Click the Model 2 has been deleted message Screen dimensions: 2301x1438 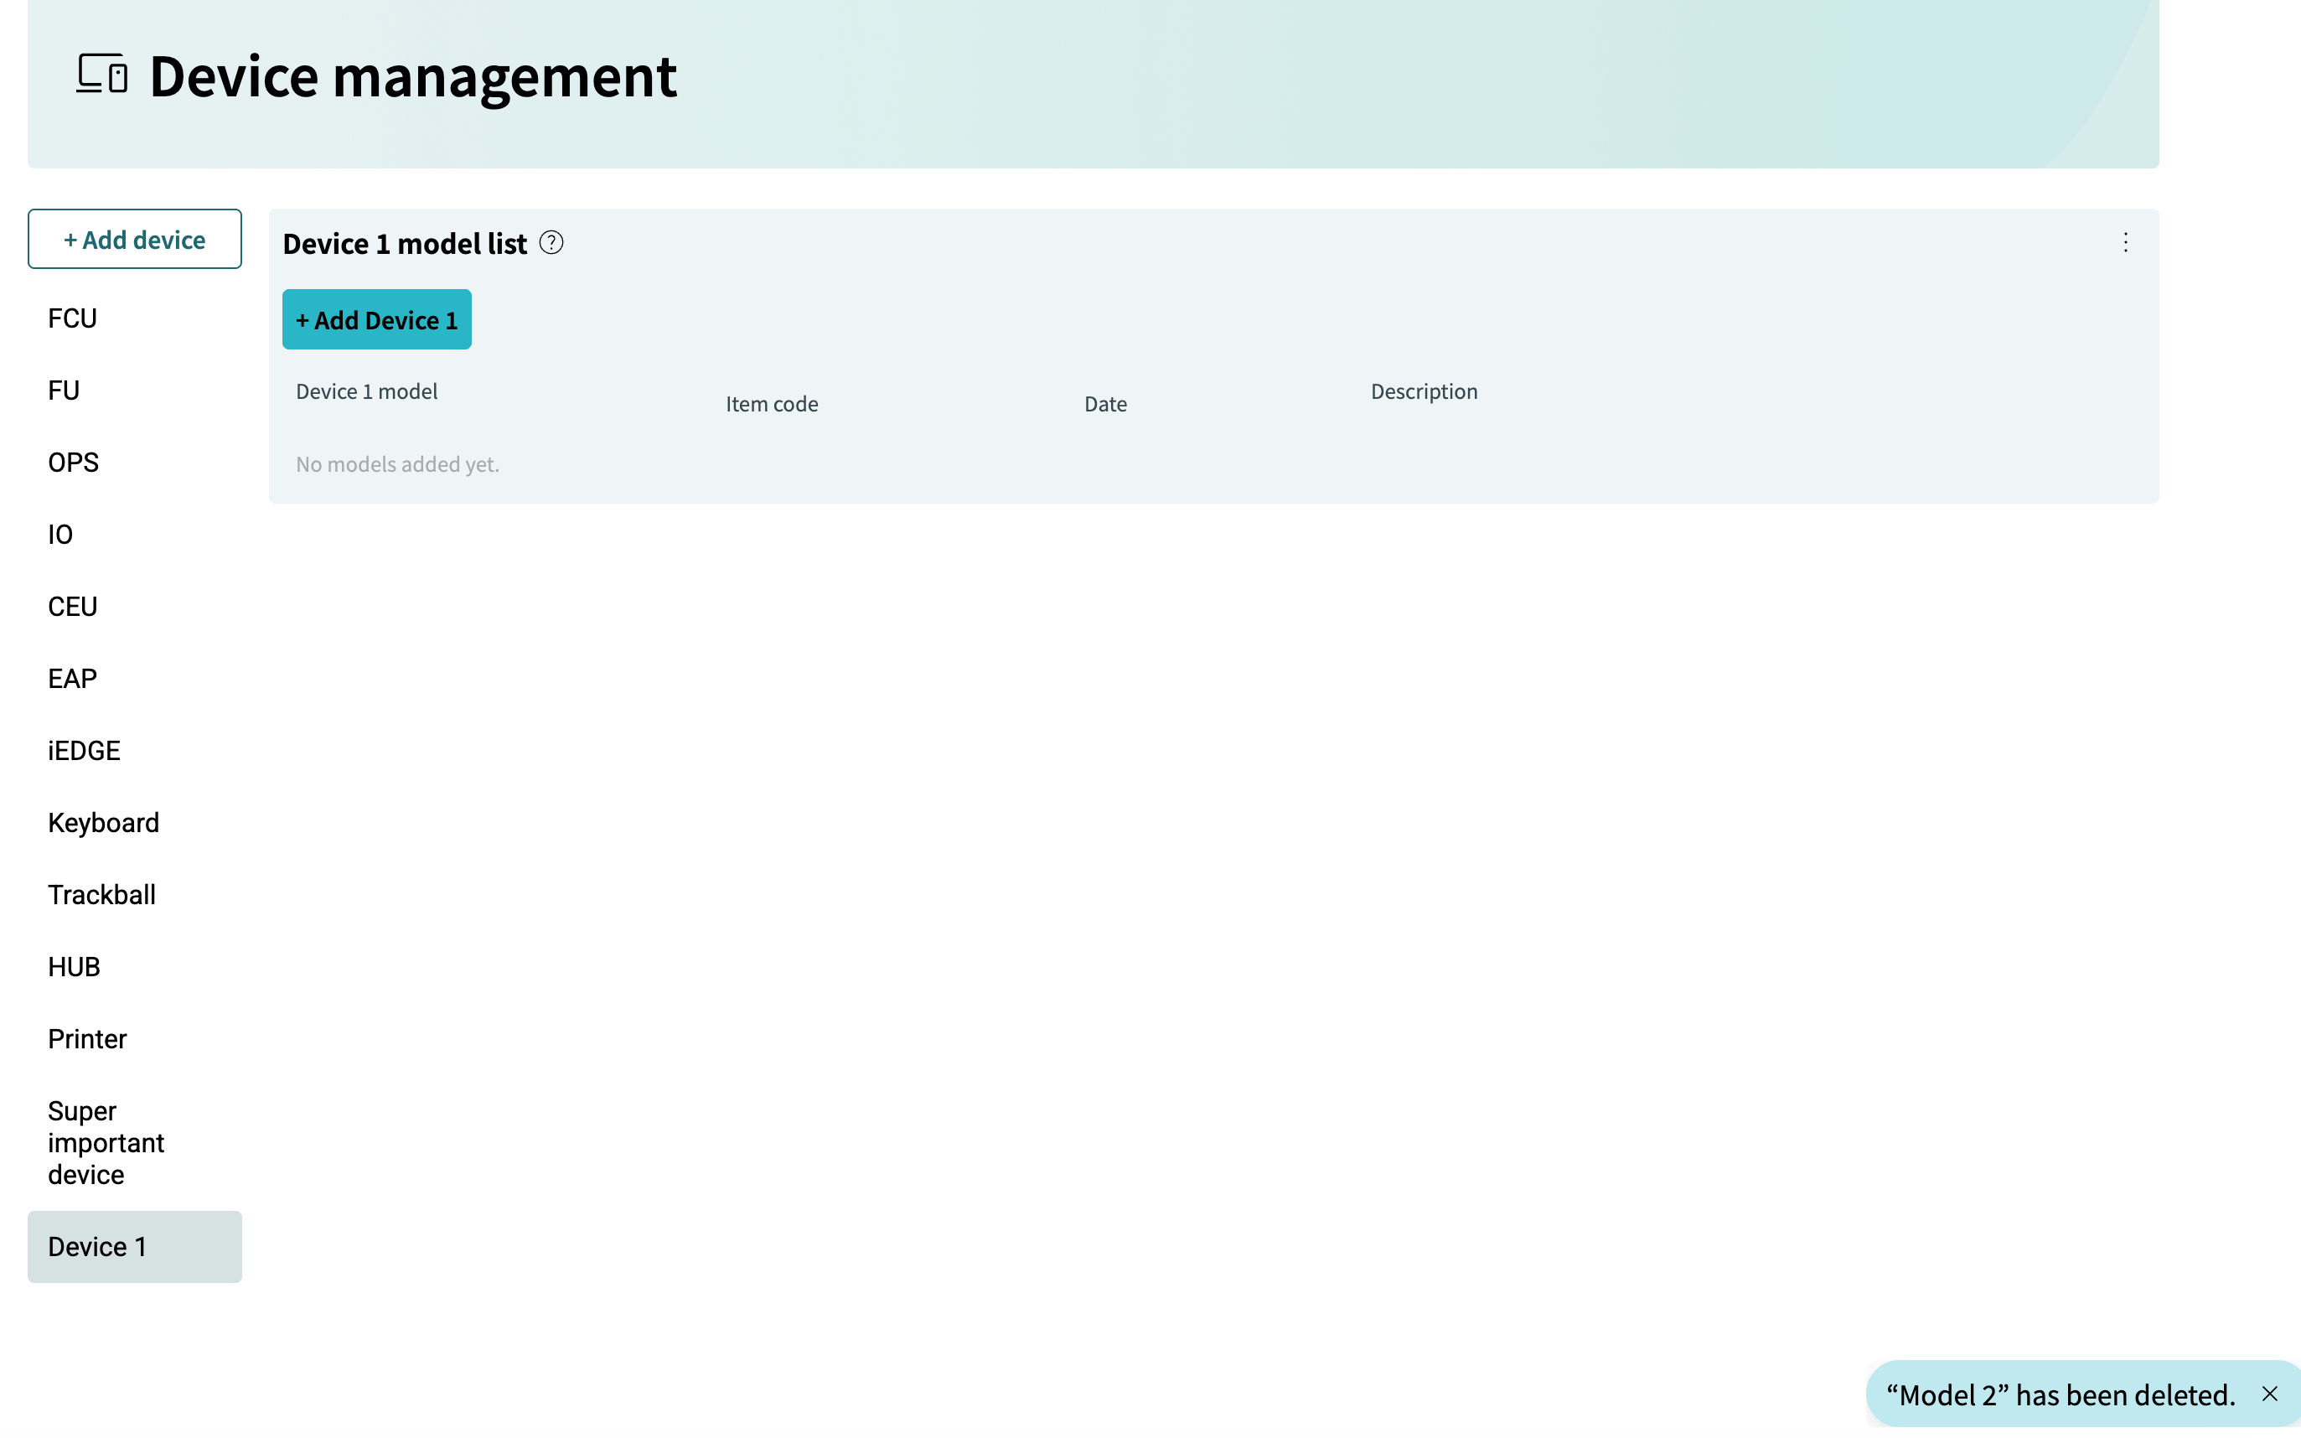2061,1394
